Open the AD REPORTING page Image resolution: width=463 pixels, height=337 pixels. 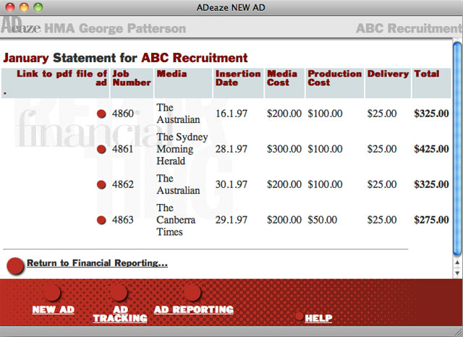194,310
